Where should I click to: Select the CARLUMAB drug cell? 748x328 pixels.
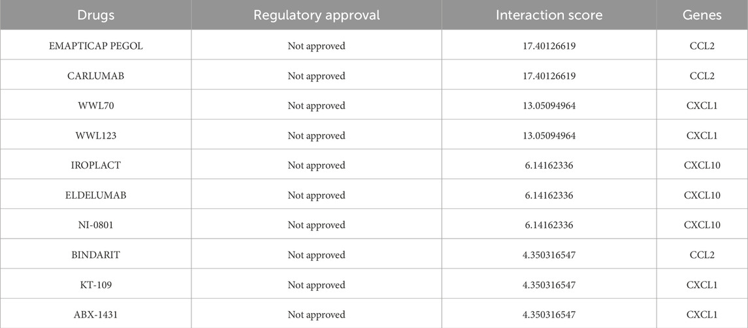[95, 76]
